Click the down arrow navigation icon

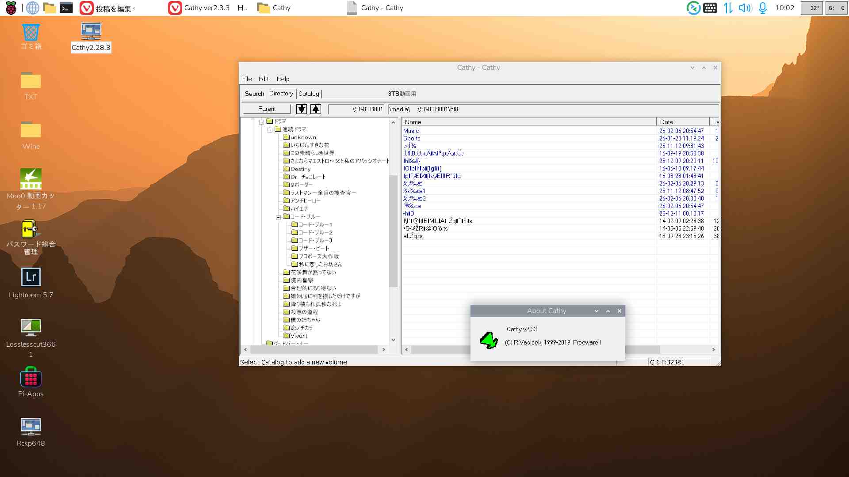302,109
